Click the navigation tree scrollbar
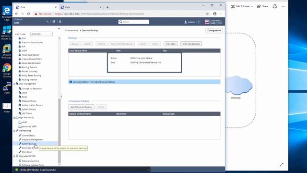307x173 pixels. click(59, 131)
